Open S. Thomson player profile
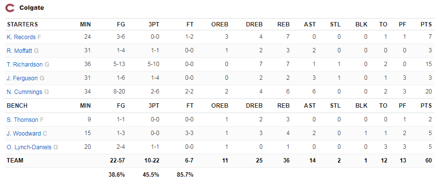The height and width of the screenshot is (185, 437). pos(23,120)
